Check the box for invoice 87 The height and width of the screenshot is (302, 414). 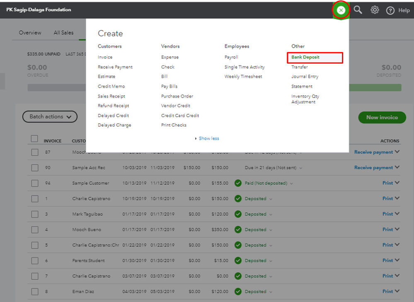pyautogui.click(x=35, y=152)
